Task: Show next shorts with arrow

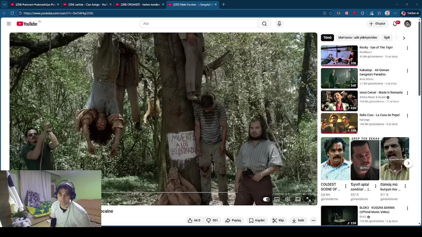Action: tap(408, 163)
